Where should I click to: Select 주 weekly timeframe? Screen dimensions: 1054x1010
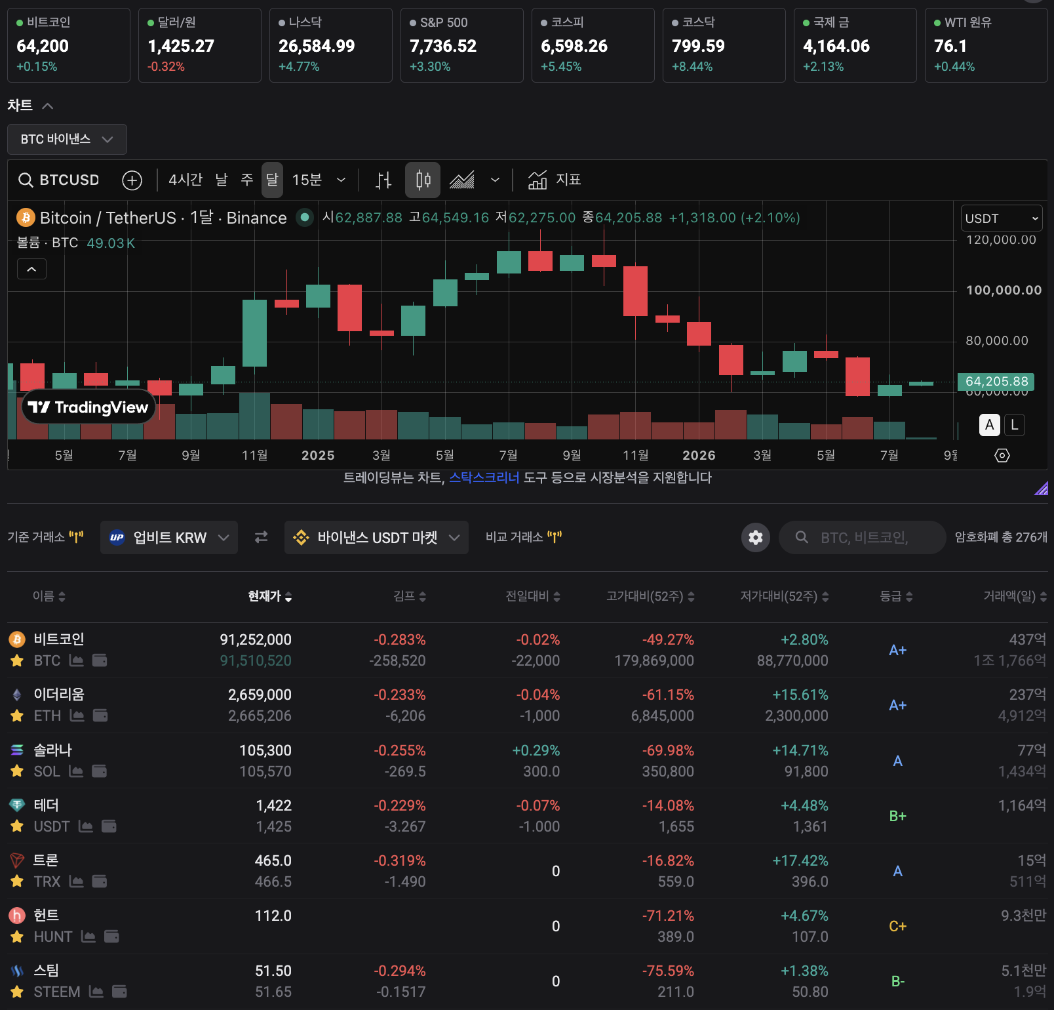click(247, 180)
